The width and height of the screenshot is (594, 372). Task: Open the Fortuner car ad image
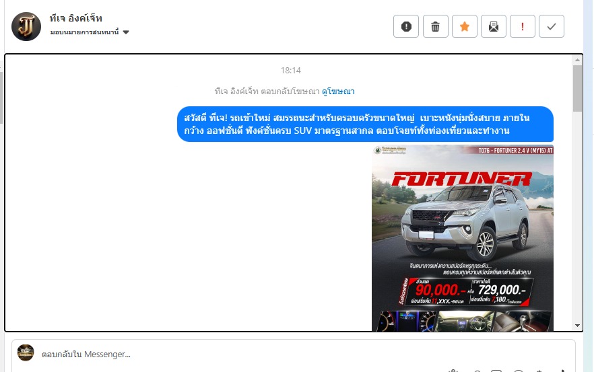point(463,238)
